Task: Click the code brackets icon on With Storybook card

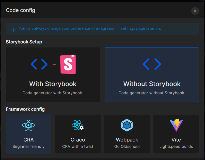Action: pos(39,64)
